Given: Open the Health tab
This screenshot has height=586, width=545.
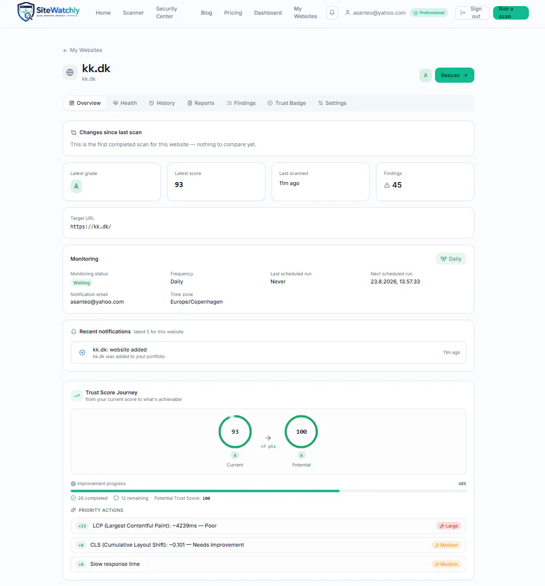Looking at the screenshot, I should (x=125, y=103).
